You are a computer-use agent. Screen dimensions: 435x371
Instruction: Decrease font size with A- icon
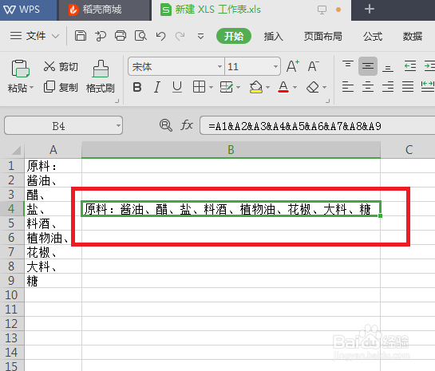click(313, 66)
